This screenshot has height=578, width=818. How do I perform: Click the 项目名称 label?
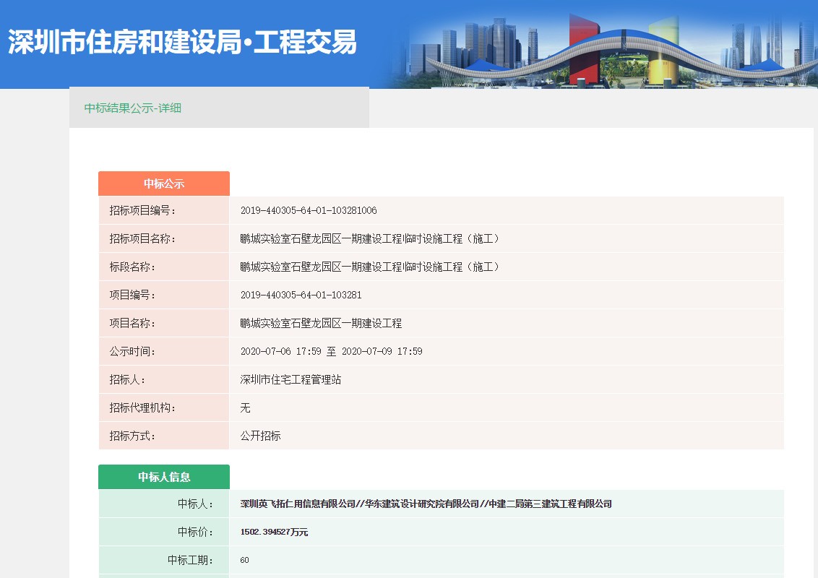(x=132, y=323)
